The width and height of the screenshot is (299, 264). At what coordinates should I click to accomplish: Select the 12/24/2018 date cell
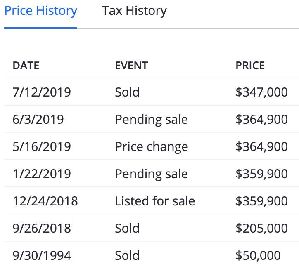45,201
